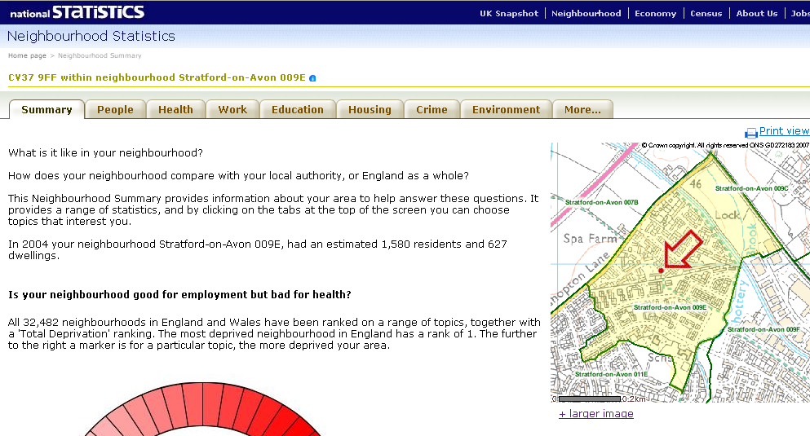The width and height of the screenshot is (810, 436).
Task: Click the red location dot on map
Action: tap(662, 271)
